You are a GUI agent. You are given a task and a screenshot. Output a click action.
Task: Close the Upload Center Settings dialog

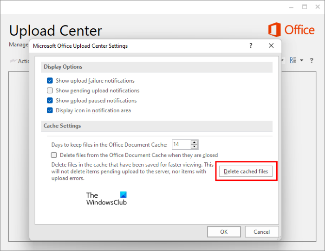pyautogui.click(x=271, y=45)
